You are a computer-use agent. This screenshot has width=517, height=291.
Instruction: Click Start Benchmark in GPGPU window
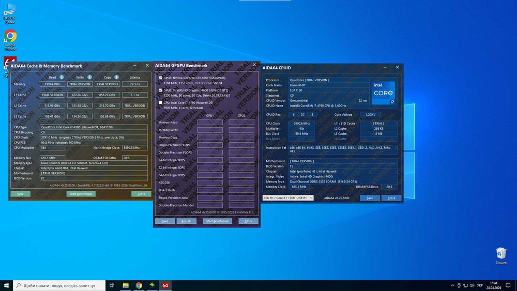[x=217, y=221]
